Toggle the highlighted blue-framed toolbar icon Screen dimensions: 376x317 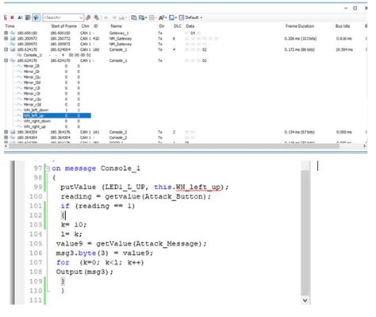pos(36,17)
